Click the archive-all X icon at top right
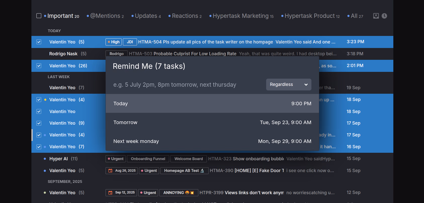Viewport: 424px width, 203px height. click(376, 16)
